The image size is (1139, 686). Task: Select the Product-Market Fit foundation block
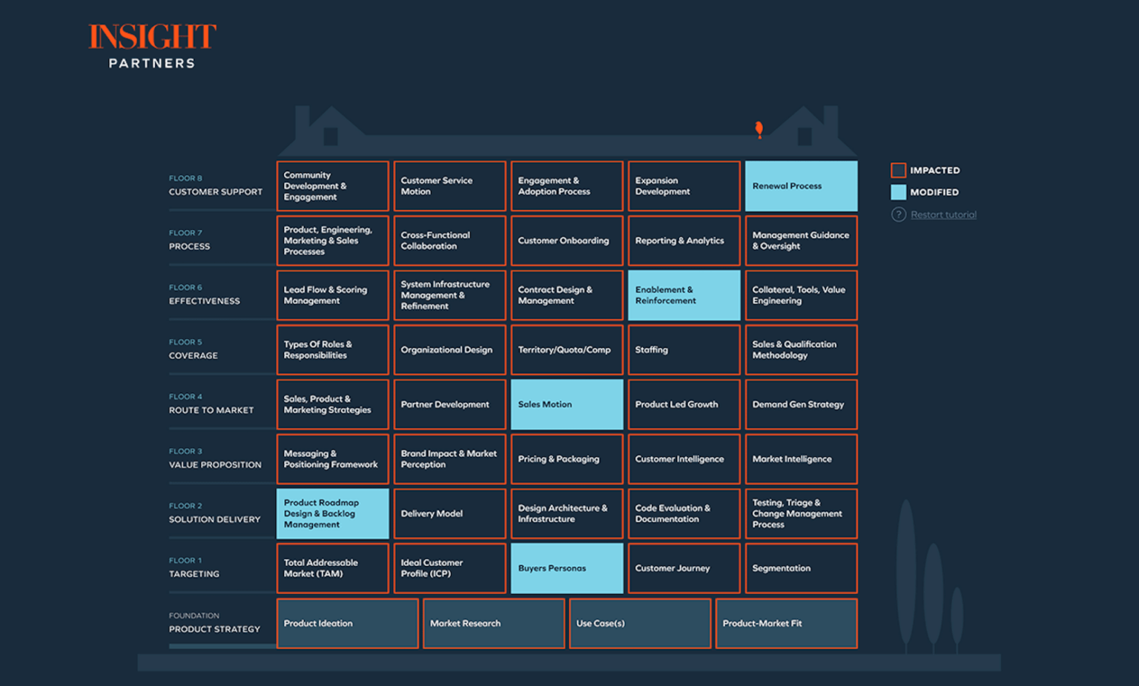tap(786, 623)
